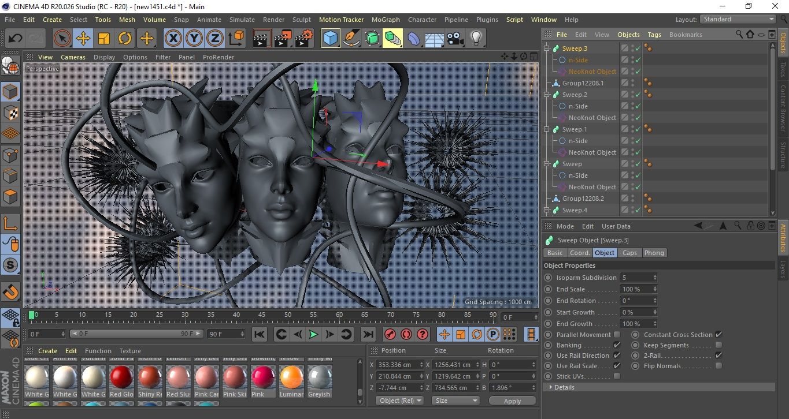Expand the Details section
789x419 pixels.
tap(561, 387)
